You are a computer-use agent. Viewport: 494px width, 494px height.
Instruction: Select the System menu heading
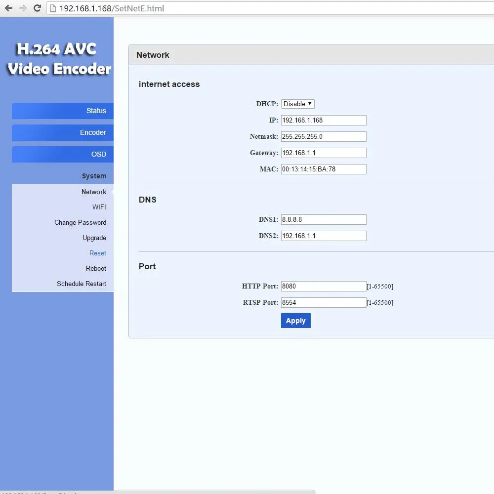[x=94, y=176]
